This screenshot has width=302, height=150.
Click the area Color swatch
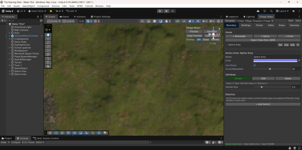pos(275,61)
